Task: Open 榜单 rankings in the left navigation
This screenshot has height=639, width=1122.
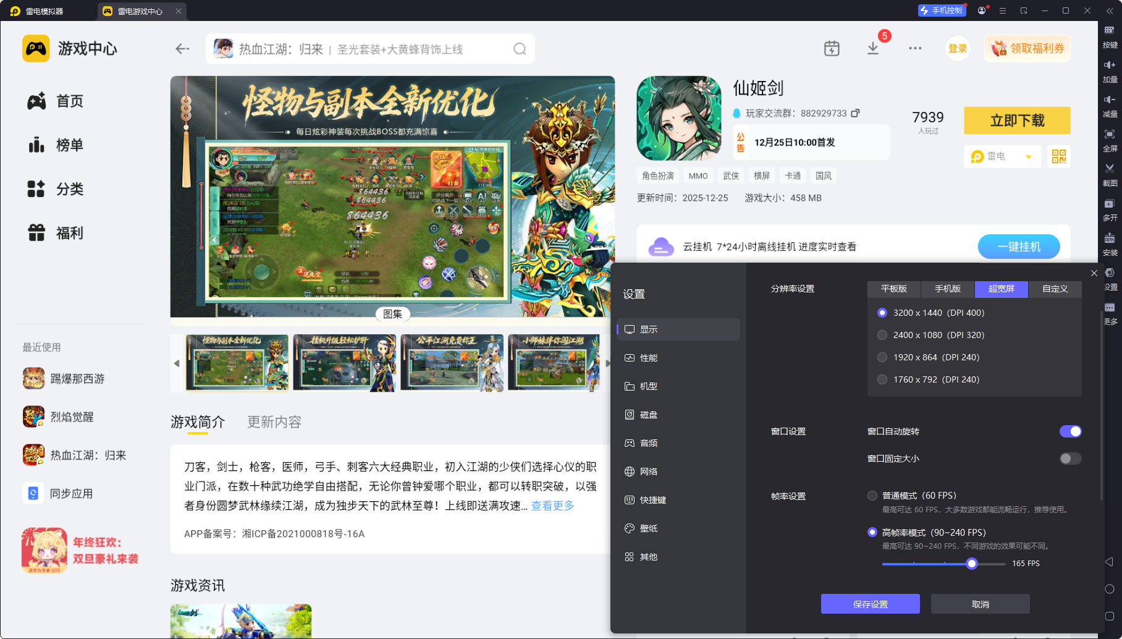Action: point(56,145)
